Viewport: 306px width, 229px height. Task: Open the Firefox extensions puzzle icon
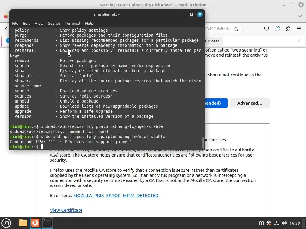288,29
